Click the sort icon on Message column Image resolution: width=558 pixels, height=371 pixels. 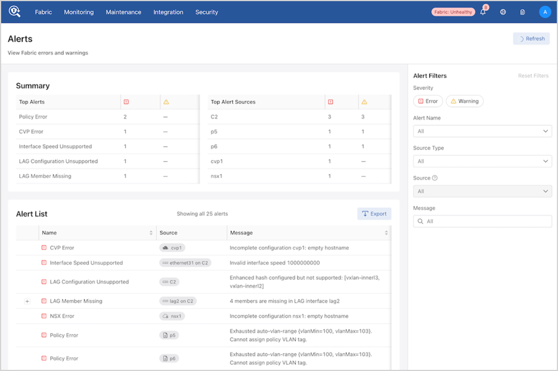pyautogui.click(x=386, y=233)
